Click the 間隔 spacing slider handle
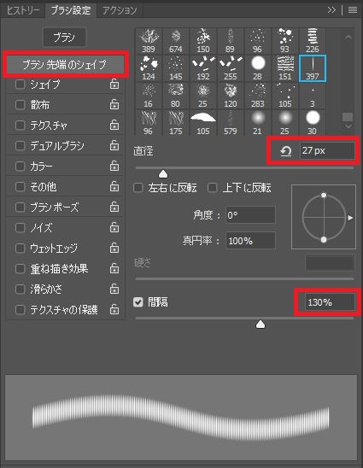This screenshot has height=468, width=363. (x=261, y=325)
